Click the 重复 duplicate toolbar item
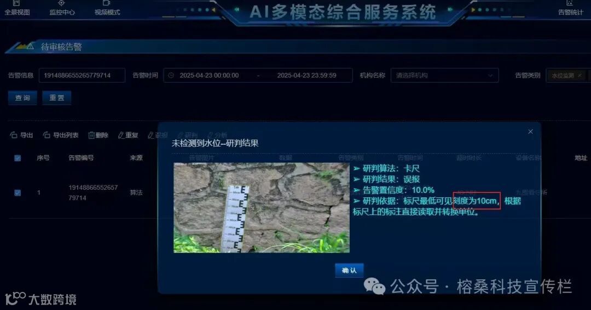591x310 pixels. click(128, 135)
